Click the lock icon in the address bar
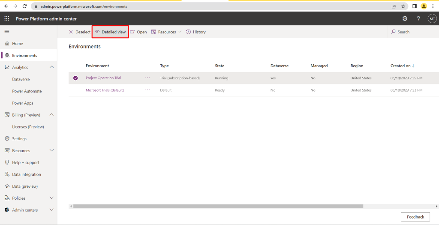The image size is (439, 225). (x=36, y=6)
